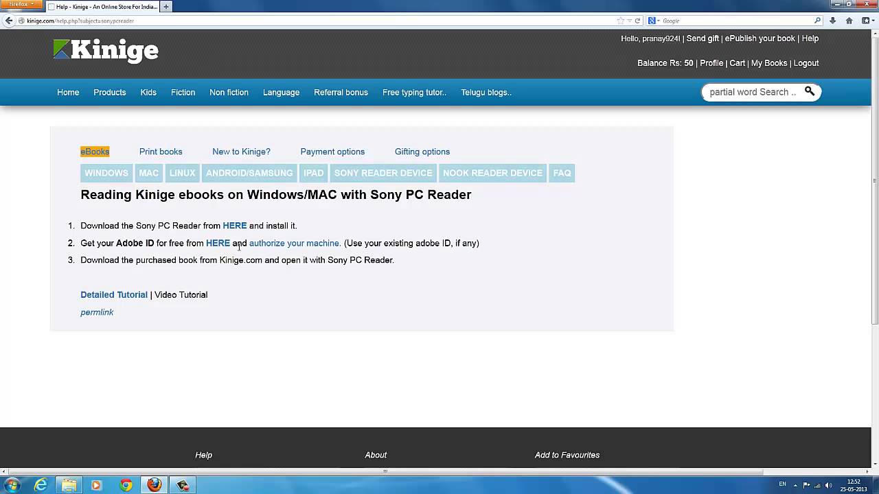Viewport: 879px width, 494px height.
Task: Select the SONY READER DEVICE tab
Action: pyautogui.click(x=383, y=173)
